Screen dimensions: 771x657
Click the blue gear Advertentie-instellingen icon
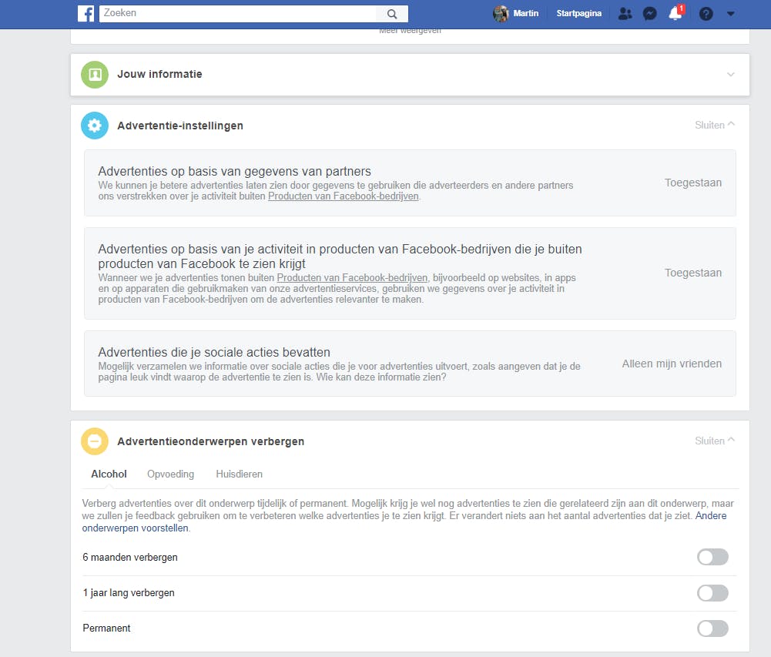(95, 126)
